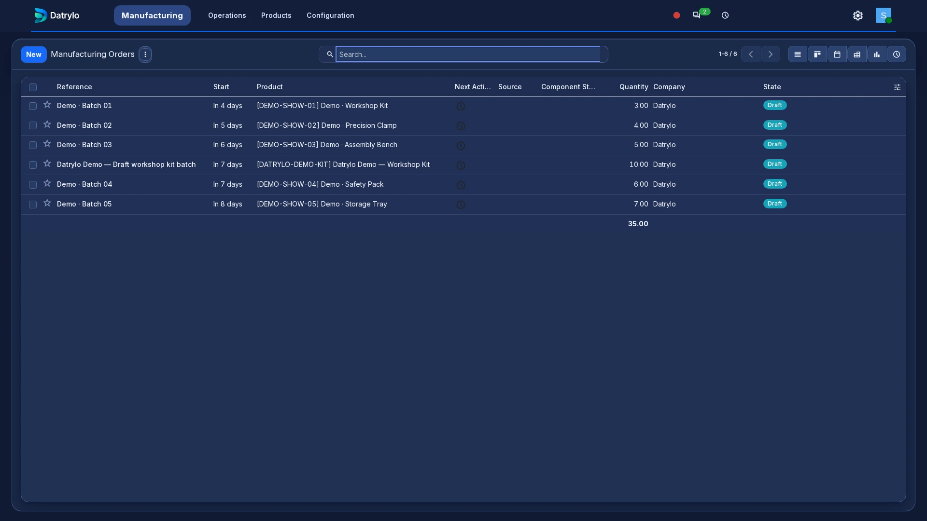
Task: Open the user avatar menu
Action: (x=884, y=15)
